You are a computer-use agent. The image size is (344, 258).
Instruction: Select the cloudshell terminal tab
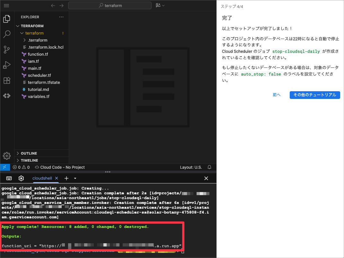(x=42, y=178)
